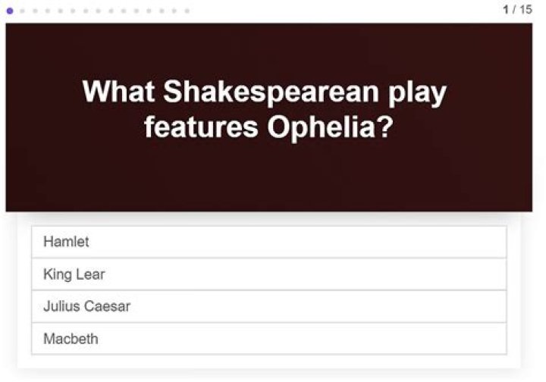Select the seventh progress dot
This screenshot has height=382, width=546.
coord(86,11)
